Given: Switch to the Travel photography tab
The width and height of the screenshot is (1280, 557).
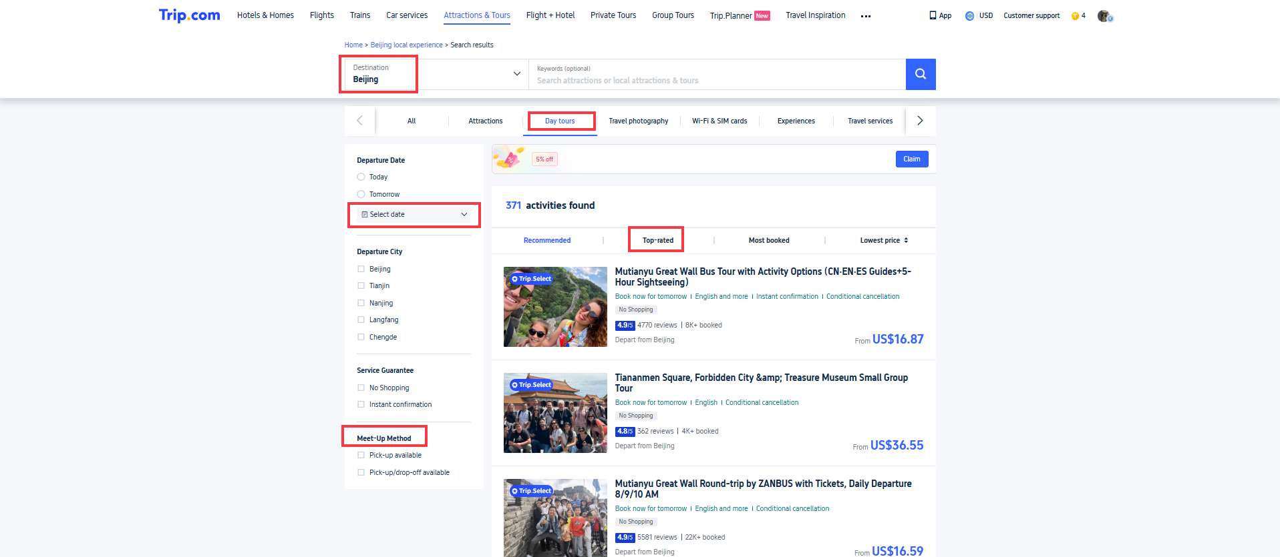Looking at the screenshot, I should point(638,121).
